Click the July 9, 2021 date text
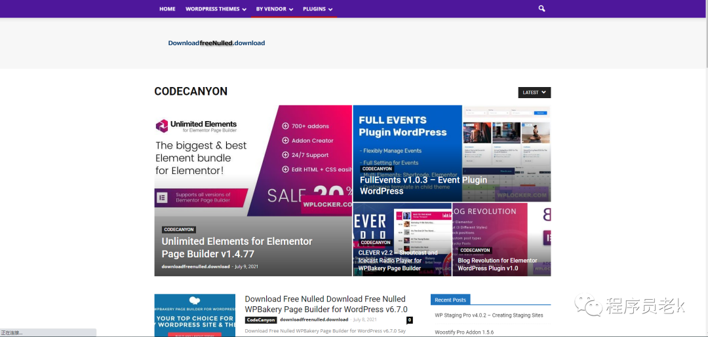This screenshot has width=708, height=337. pos(247,267)
